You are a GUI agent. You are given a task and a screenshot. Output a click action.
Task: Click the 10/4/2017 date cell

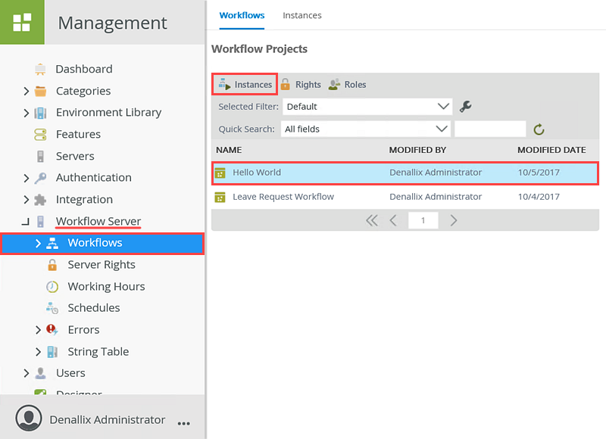539,197
